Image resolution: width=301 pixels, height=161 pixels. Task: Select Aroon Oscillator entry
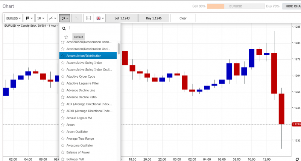(88, 131)
